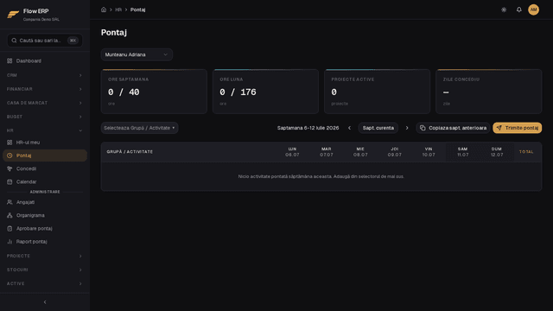Open the home breadcrumb icon
Screen dimensions: 553x311
pos(104,10)
